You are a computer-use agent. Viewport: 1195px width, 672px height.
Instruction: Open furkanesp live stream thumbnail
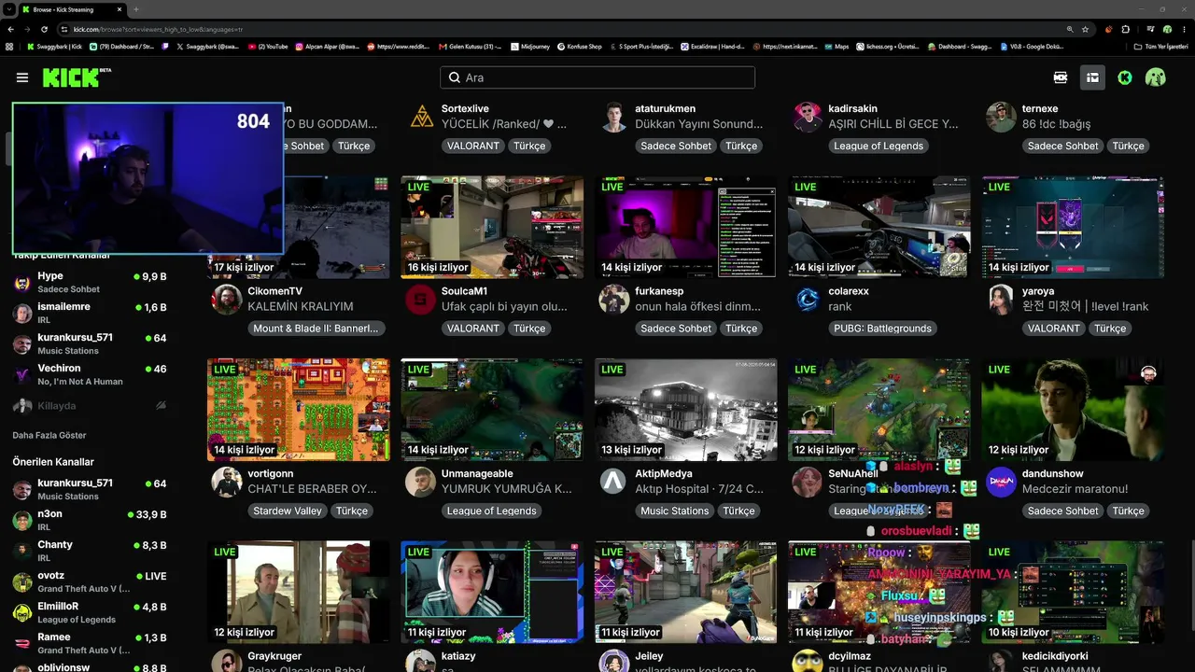685,227
